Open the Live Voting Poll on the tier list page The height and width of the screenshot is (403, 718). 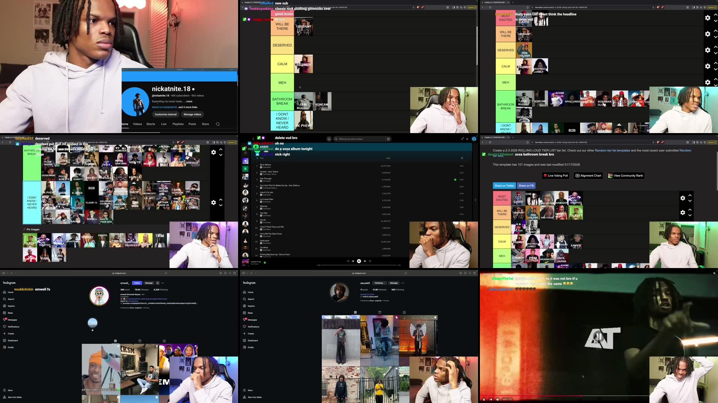[555, 175]
